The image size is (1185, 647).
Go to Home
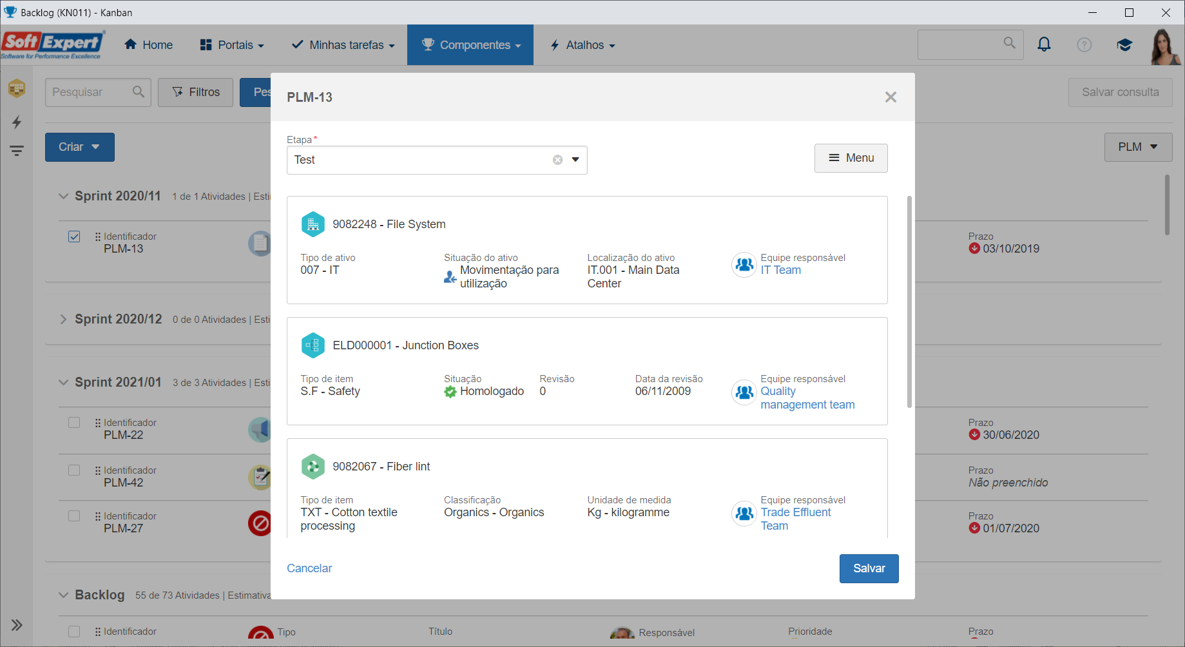[x=148, y=45]
